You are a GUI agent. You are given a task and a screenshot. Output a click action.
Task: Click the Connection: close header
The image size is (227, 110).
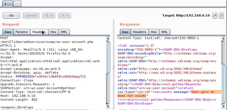(x=17, y=80)
